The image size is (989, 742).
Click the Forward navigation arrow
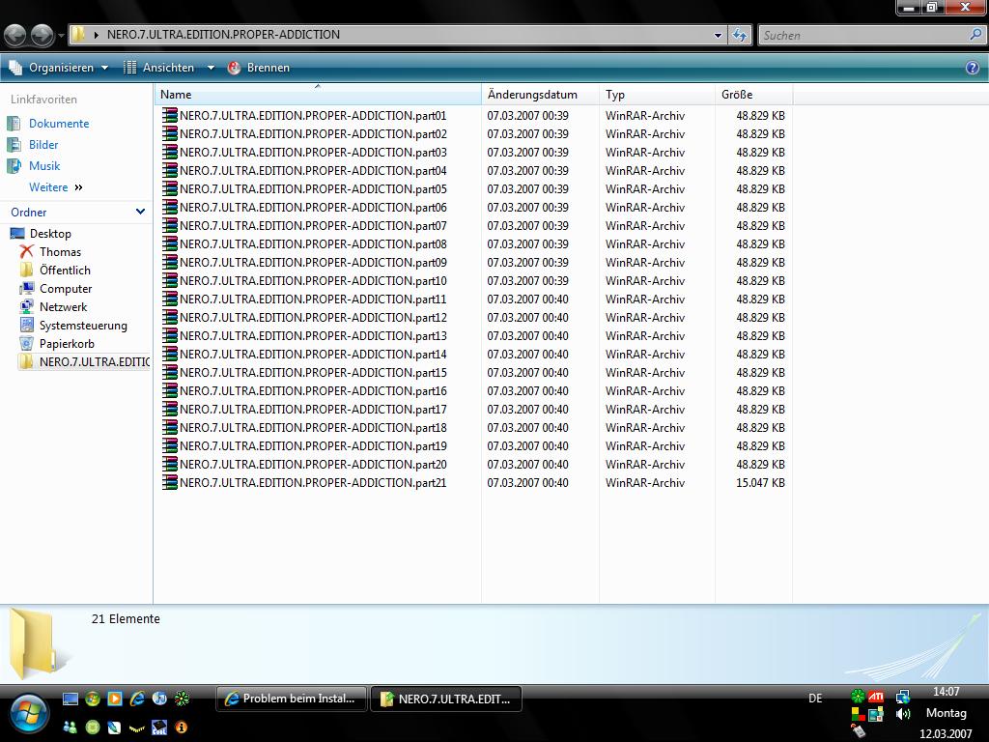(42, 35)
